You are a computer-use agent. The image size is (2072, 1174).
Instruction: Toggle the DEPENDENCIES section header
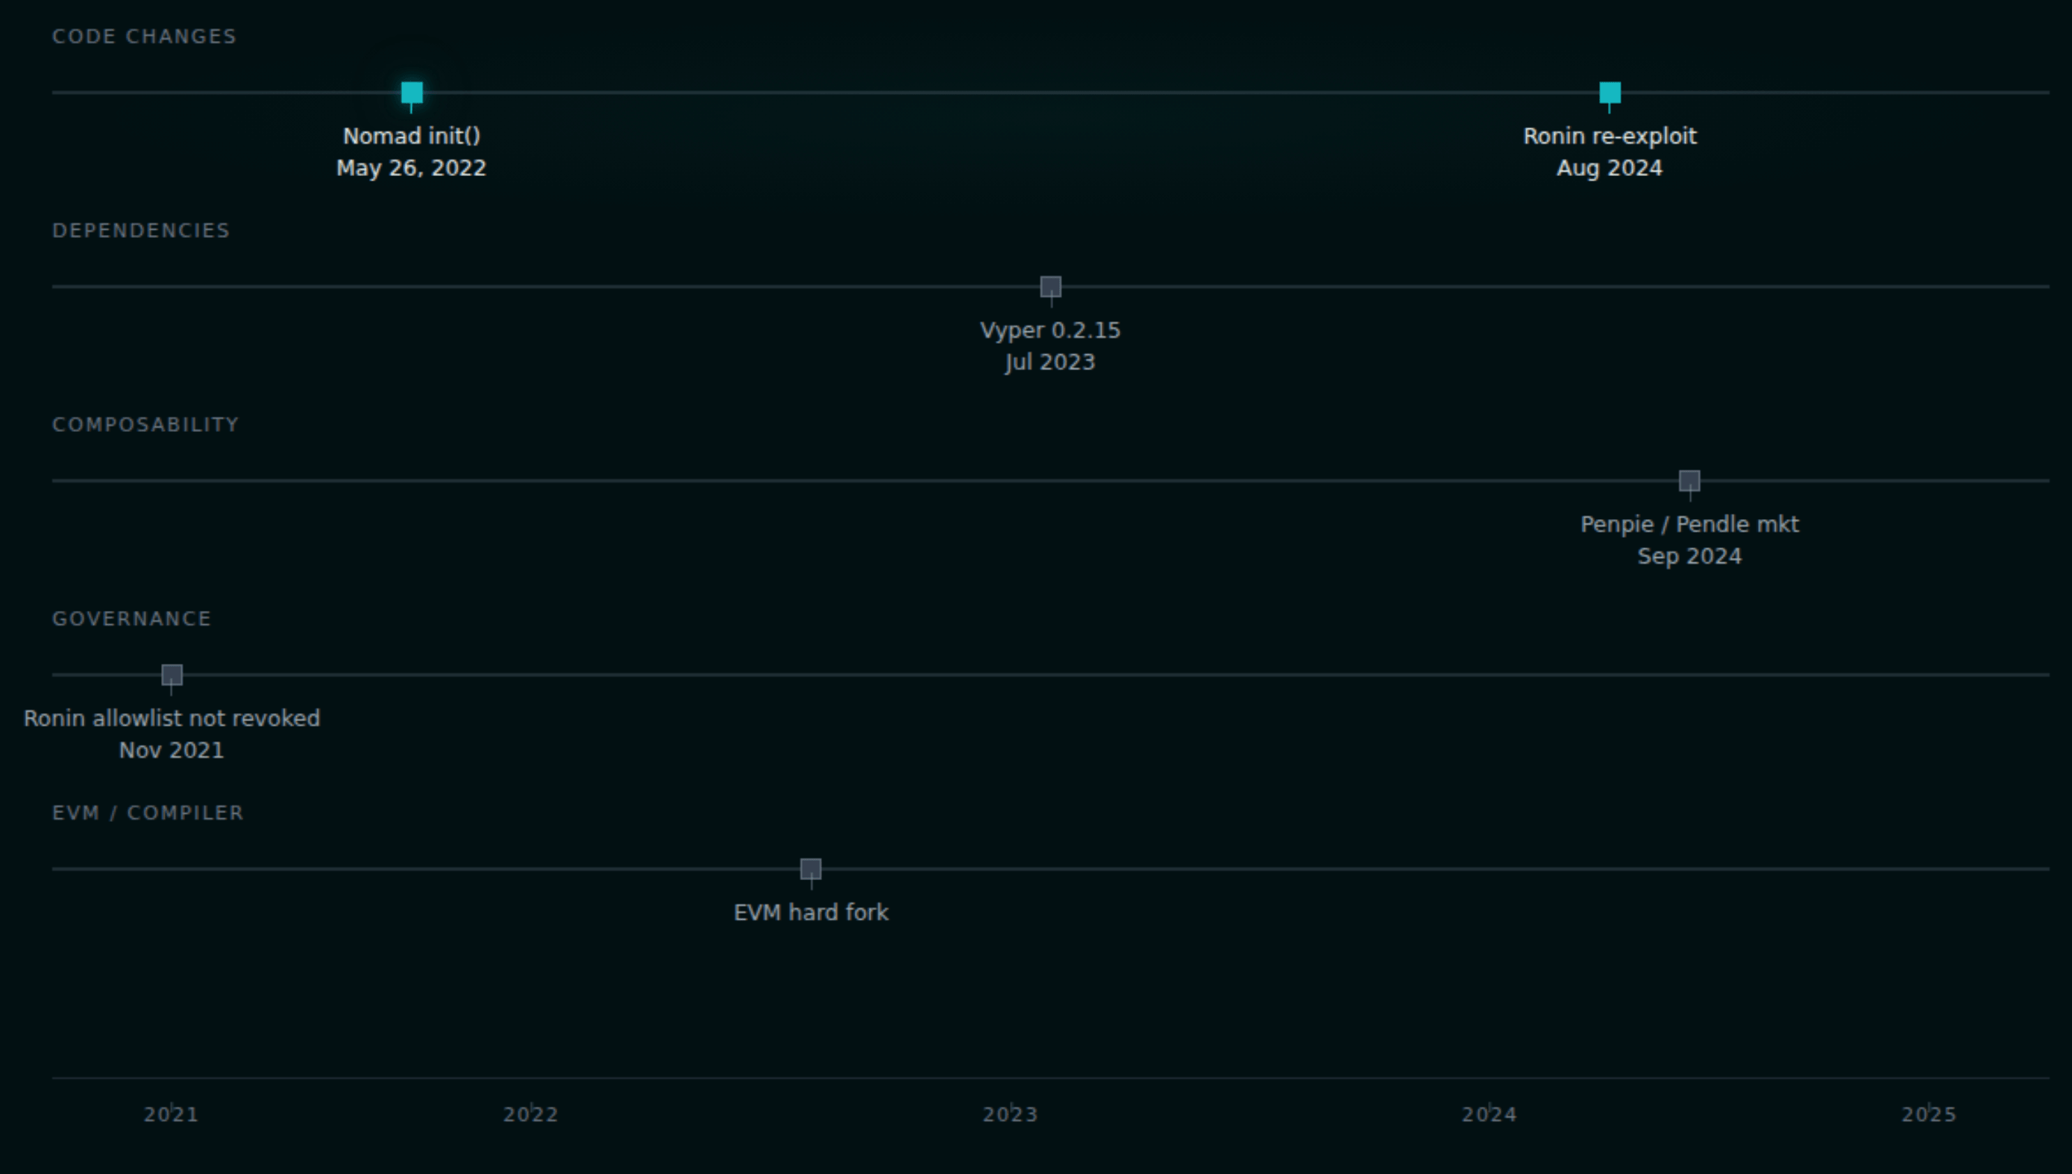141,230
